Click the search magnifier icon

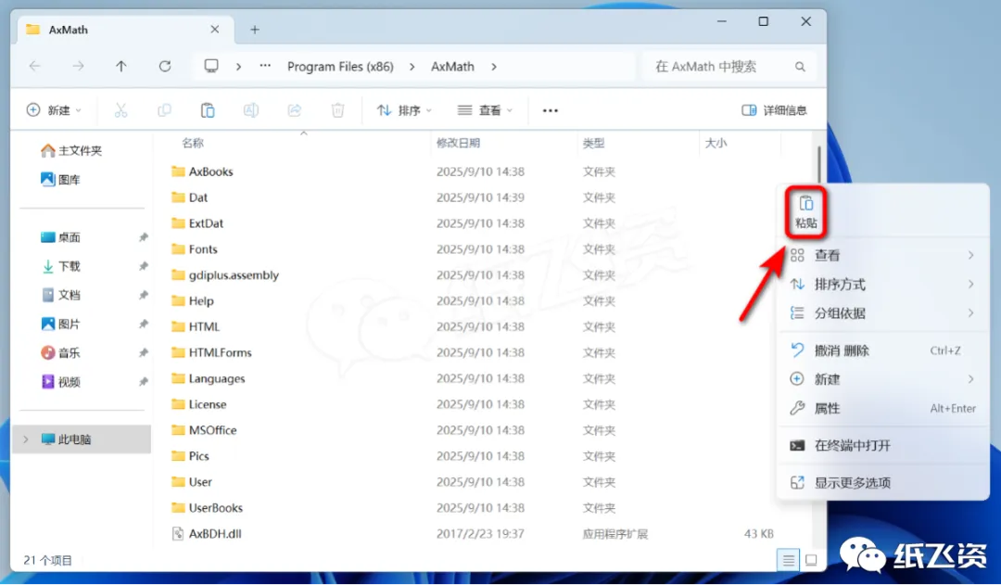[x=800, y=67]
